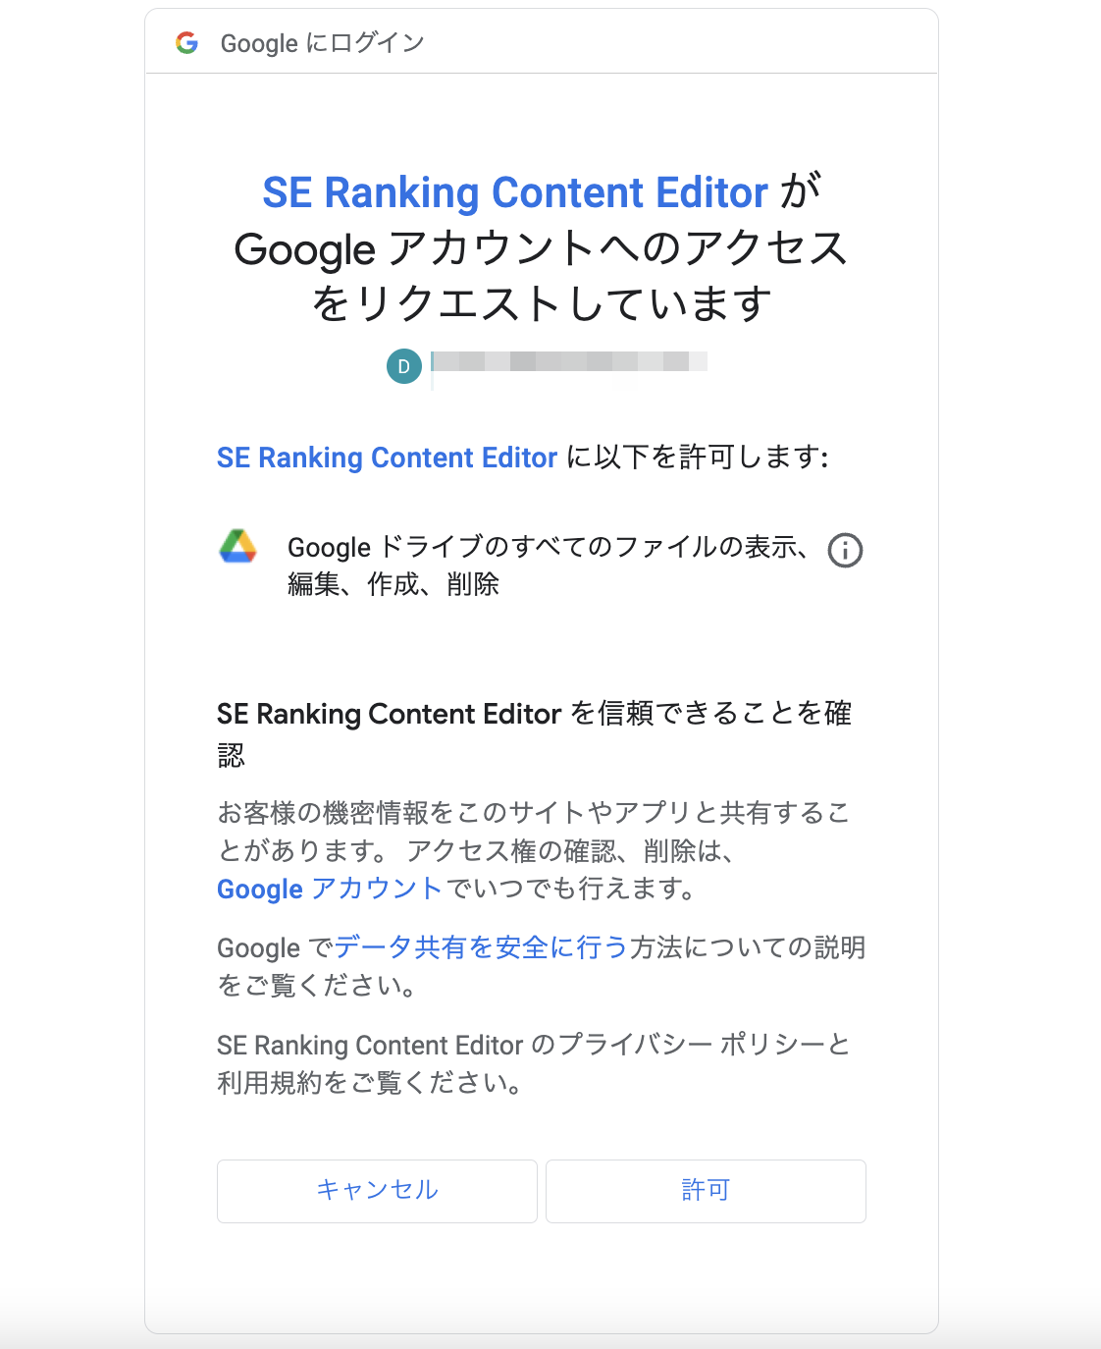Screen dimensions: 1101x1349
Task: Click the blurred account email address
Action: coord(569,362)
